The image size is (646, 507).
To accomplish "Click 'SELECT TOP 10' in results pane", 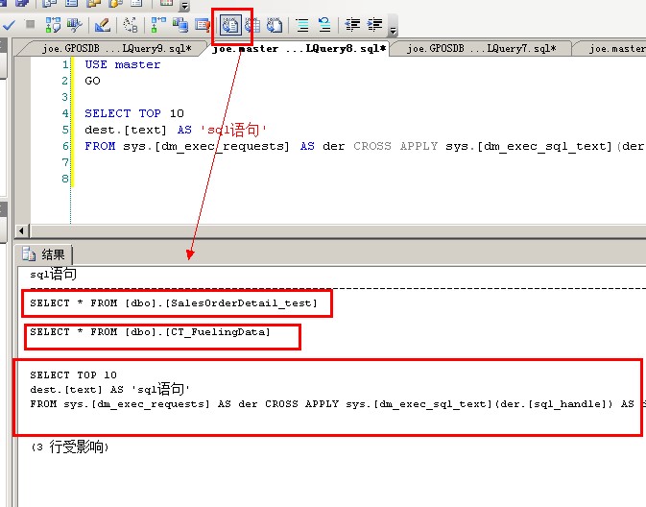I will pos(73,375).
